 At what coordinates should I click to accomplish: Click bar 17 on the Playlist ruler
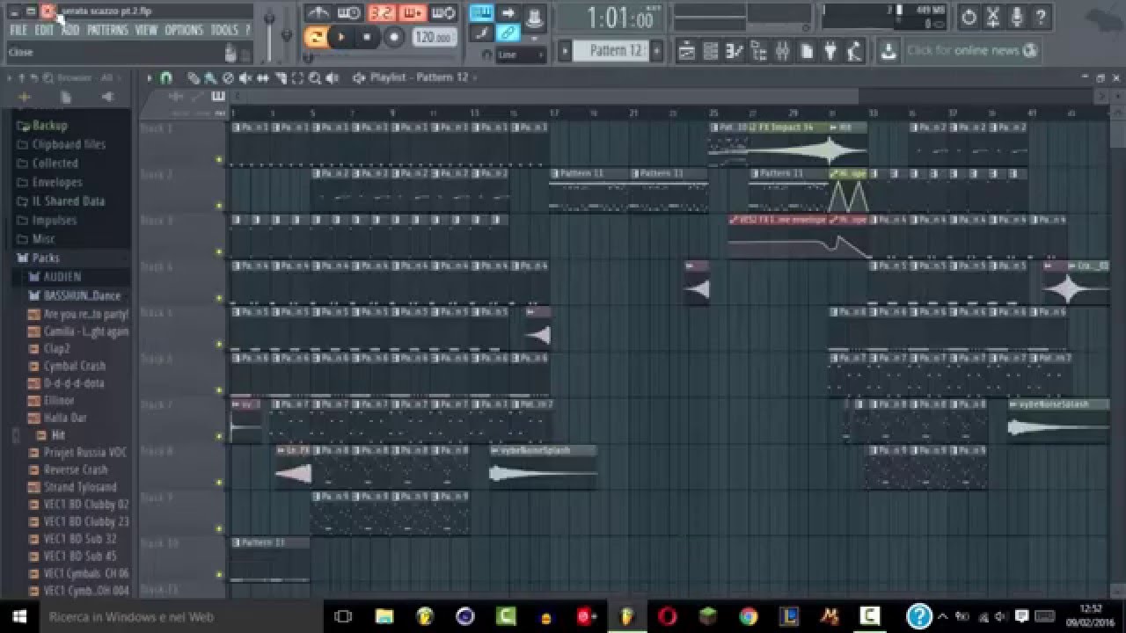554,113
